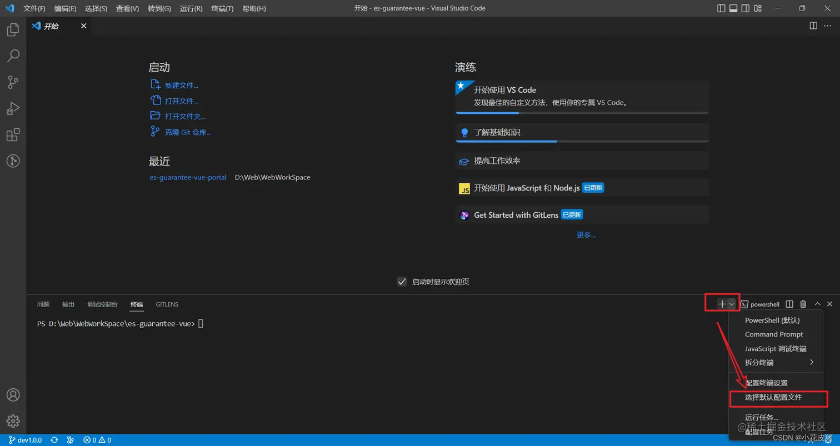Click the GitLens graph status bar icon

click(70, 440)
